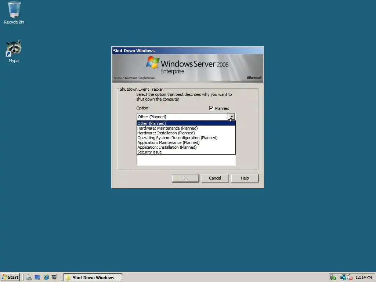Click the 12:14 PM system clock
Screen dimensions: 376x282
click(364, 277)
